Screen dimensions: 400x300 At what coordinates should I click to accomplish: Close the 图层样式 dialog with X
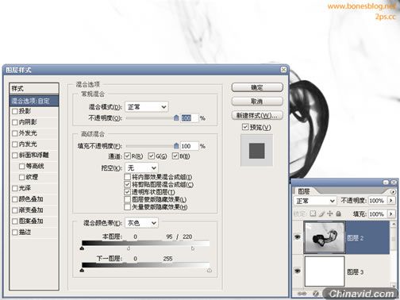(283, 70)
